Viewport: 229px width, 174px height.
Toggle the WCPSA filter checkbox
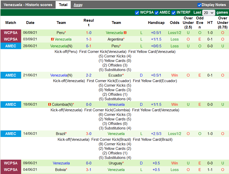pos(137,13)
